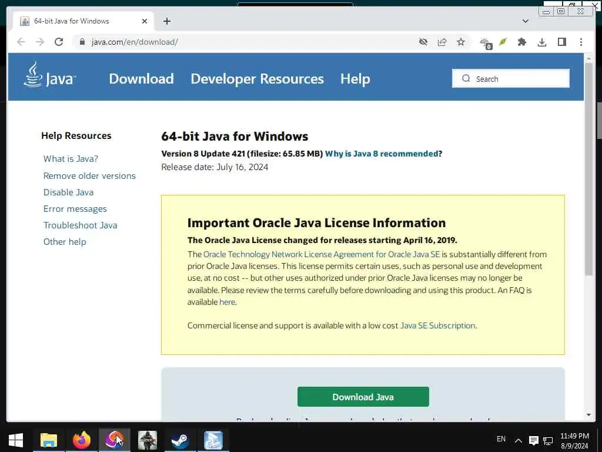Focus the Java site Search field
This screenshot has width=602, height=452.
point(511,78)
